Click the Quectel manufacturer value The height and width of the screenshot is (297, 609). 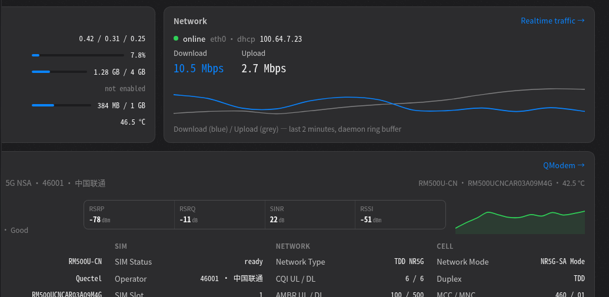click(x=89, y=279)
